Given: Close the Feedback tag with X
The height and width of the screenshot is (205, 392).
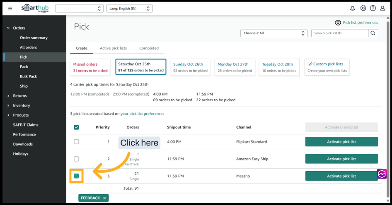Looking at the screenshot, I should [x=105, y=198].
